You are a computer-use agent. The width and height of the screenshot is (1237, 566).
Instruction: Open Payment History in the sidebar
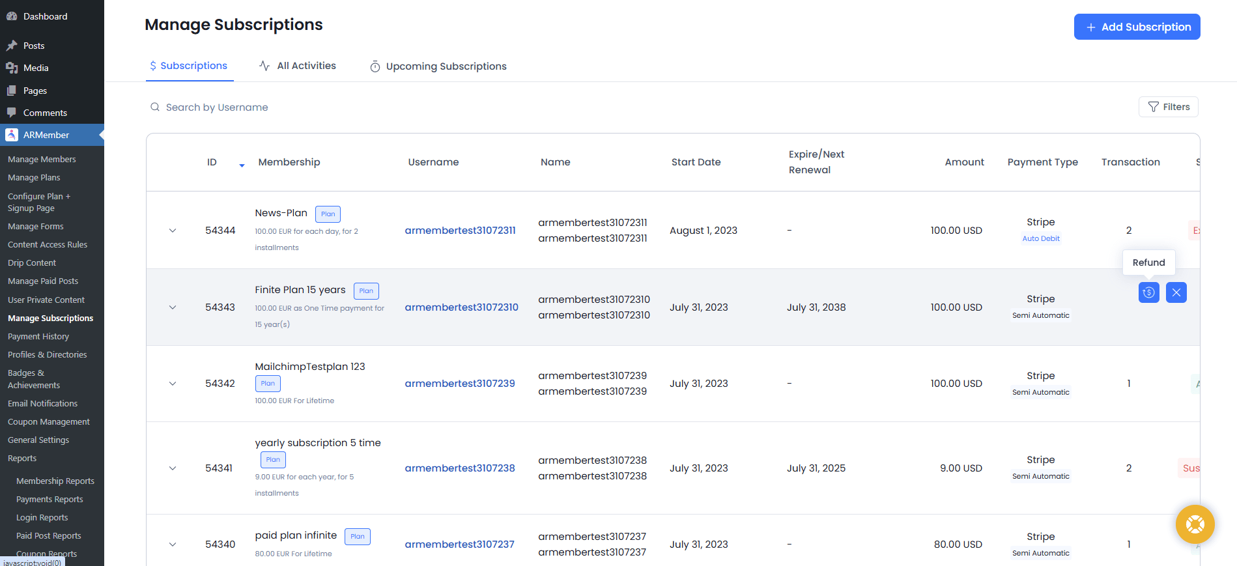click(38, 337)
